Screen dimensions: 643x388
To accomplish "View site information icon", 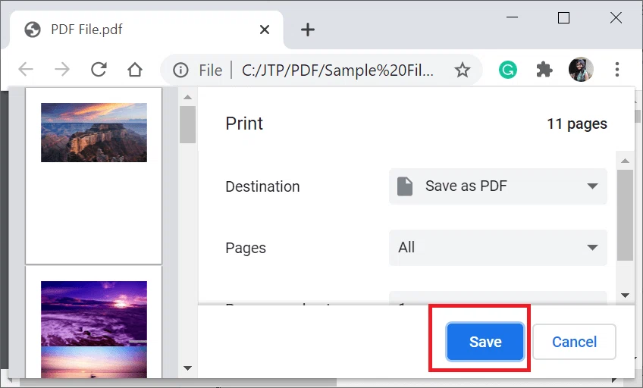I will point(180,70).
